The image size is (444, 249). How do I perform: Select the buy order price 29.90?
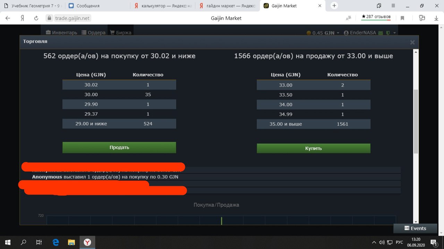pos(91,104)
